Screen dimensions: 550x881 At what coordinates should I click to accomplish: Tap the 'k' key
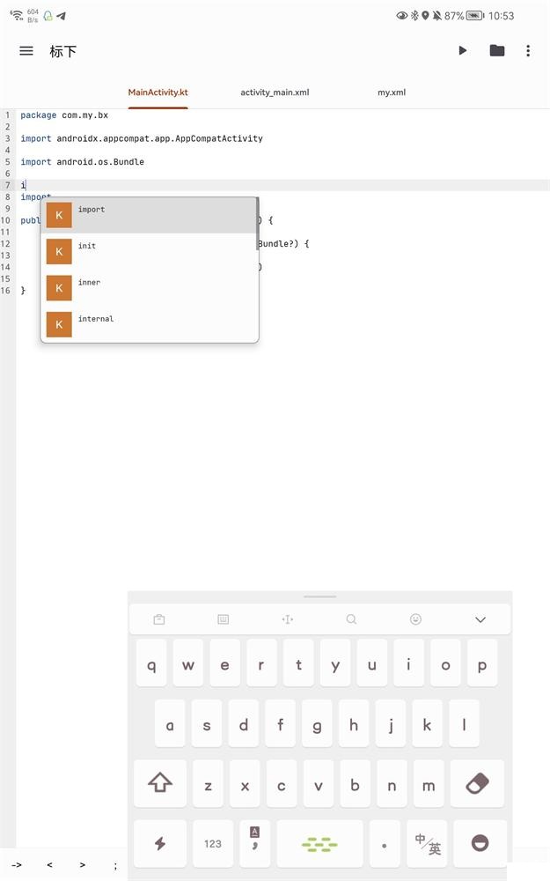tap(427, 723)
